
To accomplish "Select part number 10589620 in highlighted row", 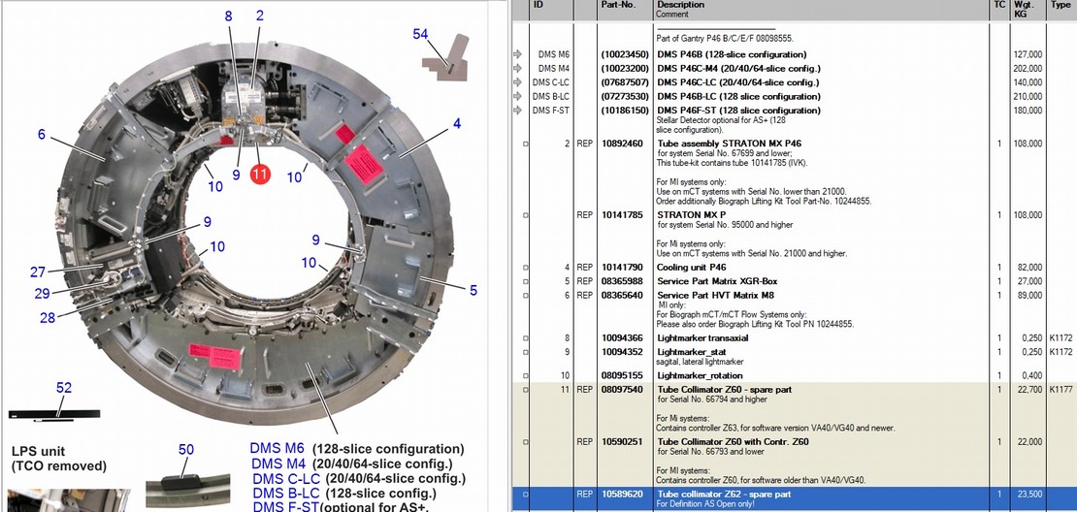I will 622,495.
